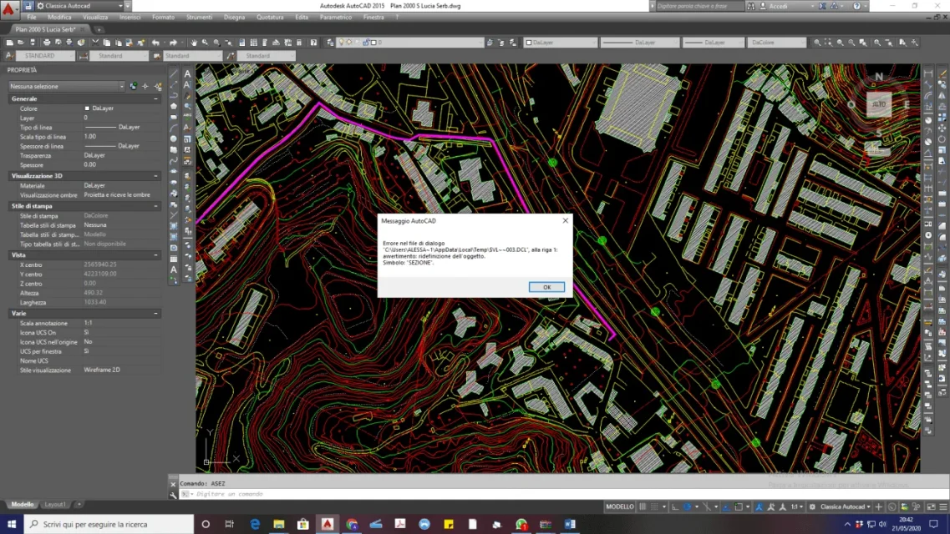Toggle grid display in status bar
950x534 pixels.
pyautogui.click(x=643, y=506)
